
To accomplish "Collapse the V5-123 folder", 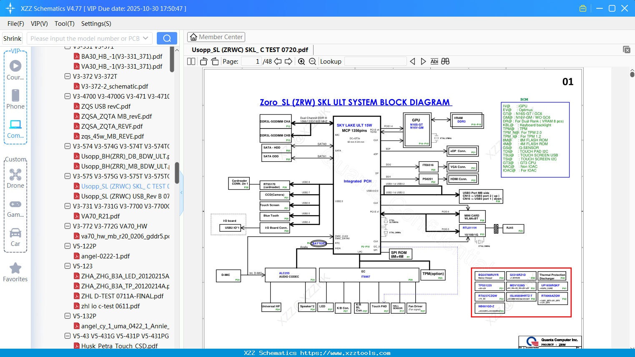I will [68, 266].
